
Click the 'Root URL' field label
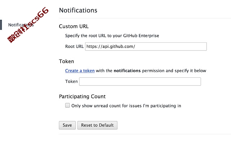tap(74, 46)
